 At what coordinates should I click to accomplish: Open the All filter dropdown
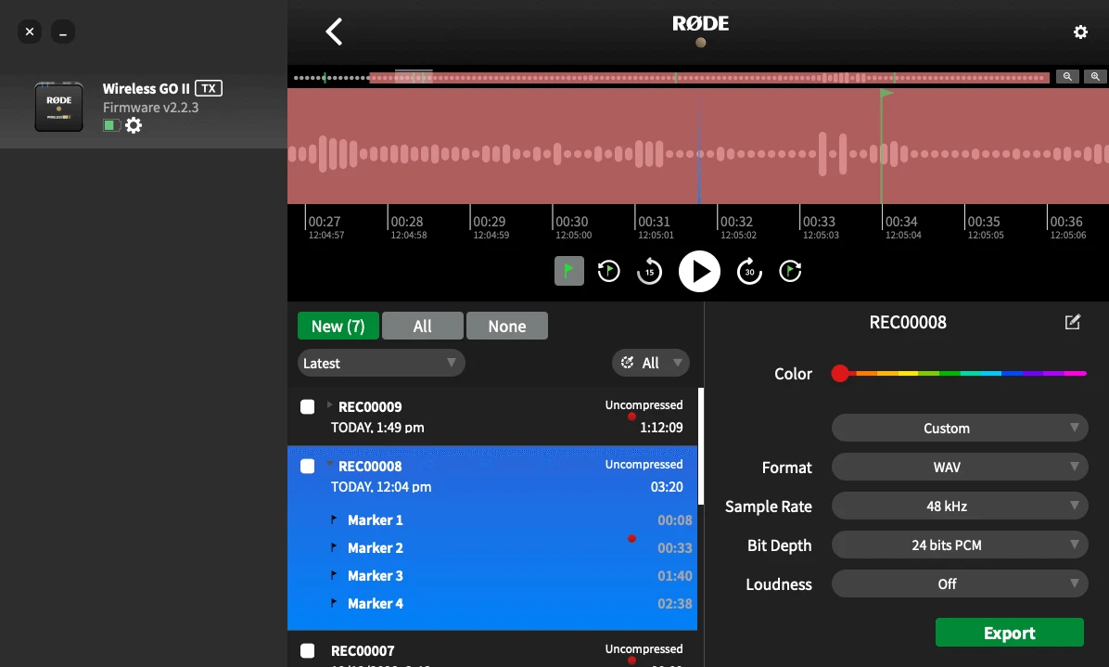[x=651, y=363]
